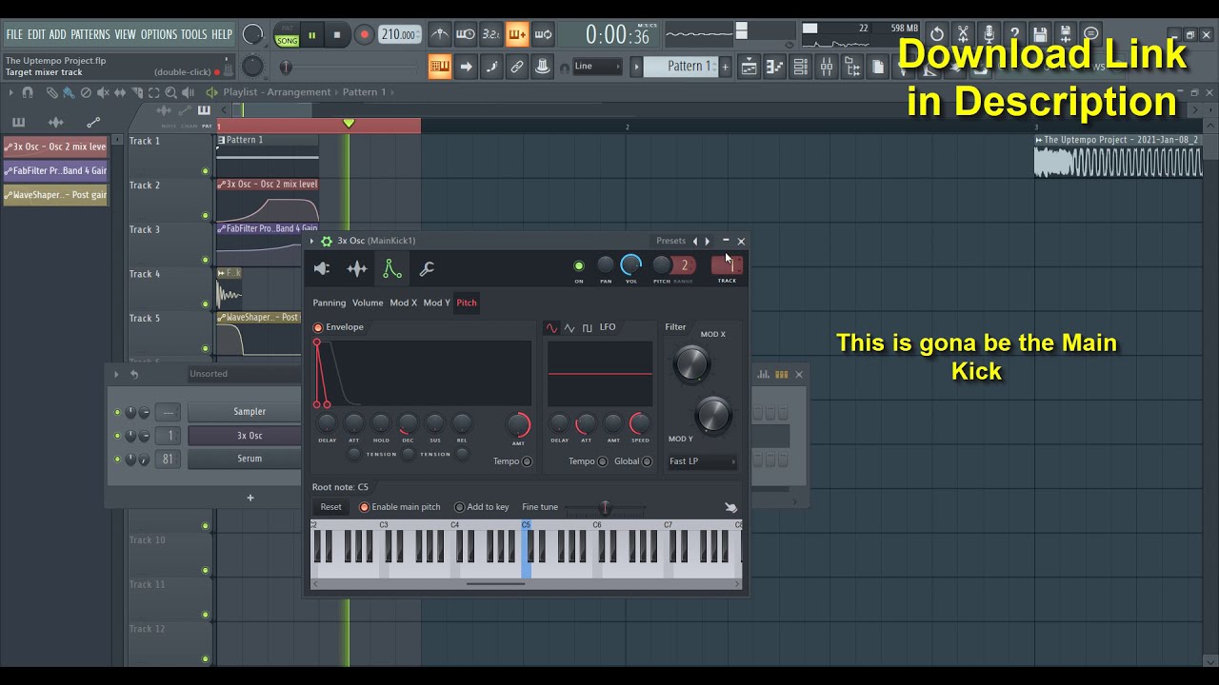Toggle the 3.2.1 countdown before recording
1219x685 pixels.
pyautogui.click(x=491, y=35)
